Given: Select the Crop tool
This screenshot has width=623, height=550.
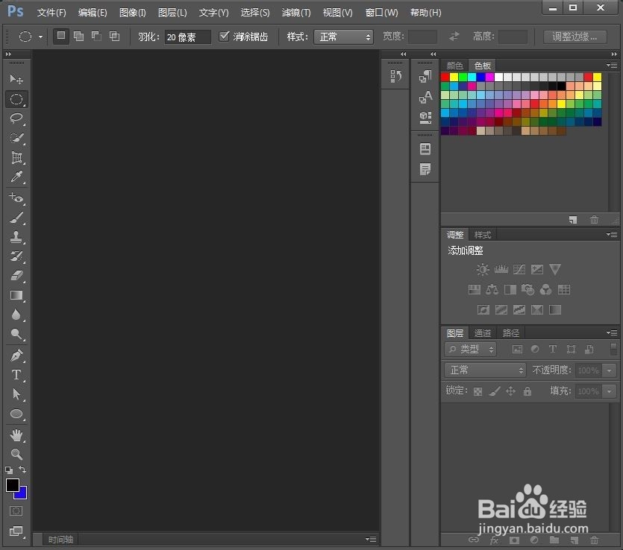Looking at the screenshot, I should (x=16, y=157).
